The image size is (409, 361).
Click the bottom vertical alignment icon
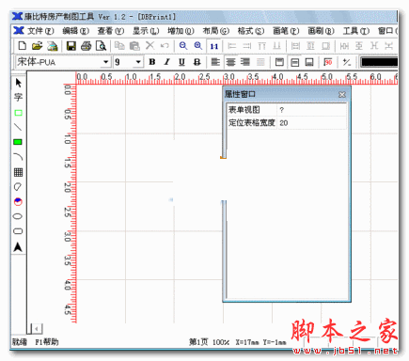point(309,62)
